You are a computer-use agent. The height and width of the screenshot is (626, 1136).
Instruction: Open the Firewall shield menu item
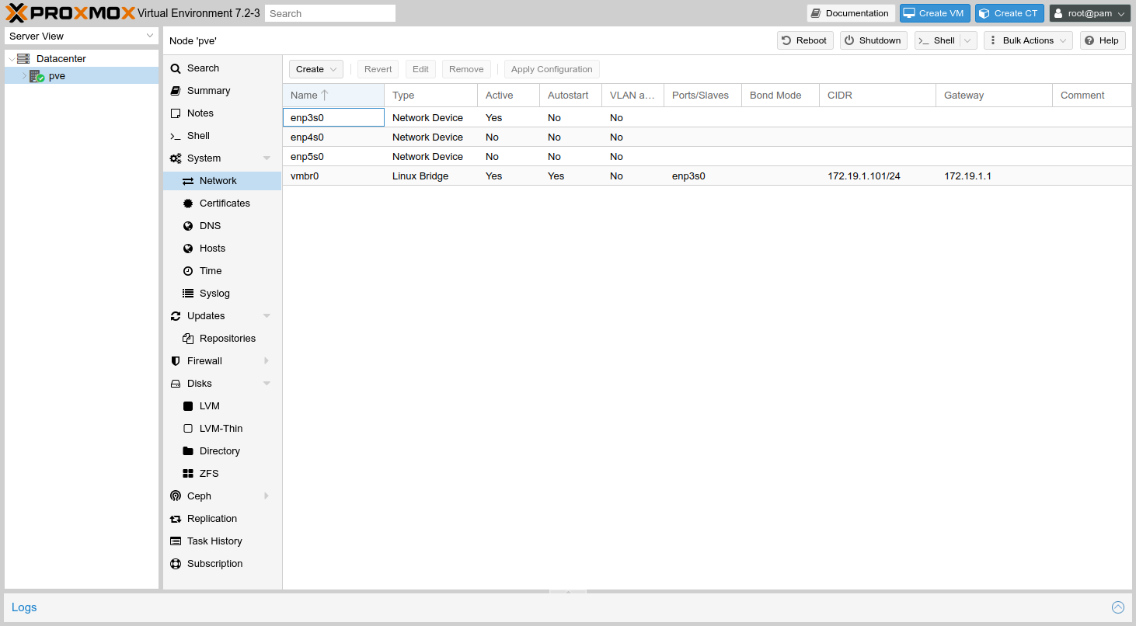coord(204,361)
